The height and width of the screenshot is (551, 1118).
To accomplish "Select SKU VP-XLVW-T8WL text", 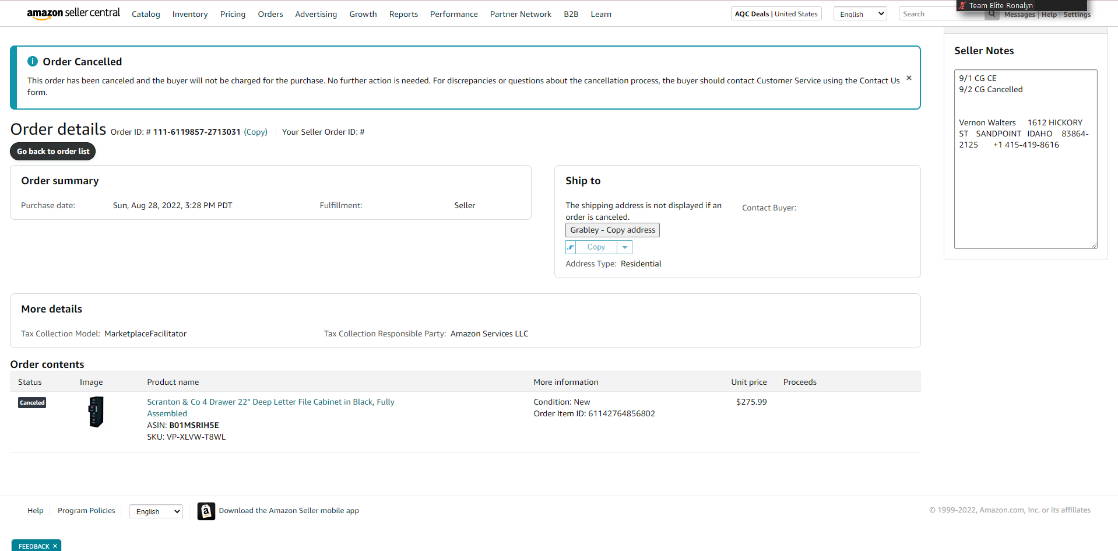I will 187,437.
